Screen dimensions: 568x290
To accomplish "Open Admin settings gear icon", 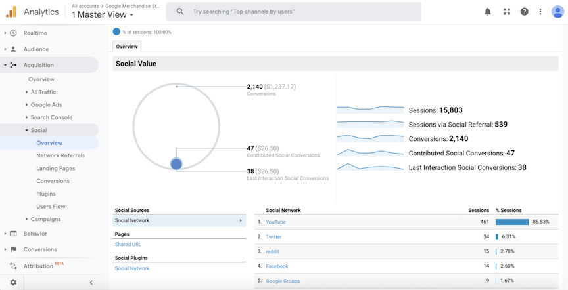I will click(x=13, y=282).
